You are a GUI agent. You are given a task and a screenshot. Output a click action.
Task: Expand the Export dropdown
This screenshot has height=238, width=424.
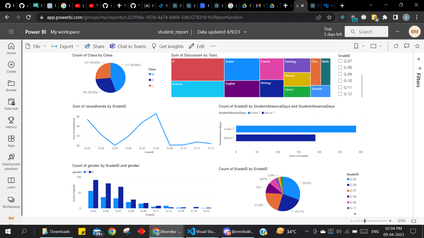pyautogui.click(x=78, y=46)
